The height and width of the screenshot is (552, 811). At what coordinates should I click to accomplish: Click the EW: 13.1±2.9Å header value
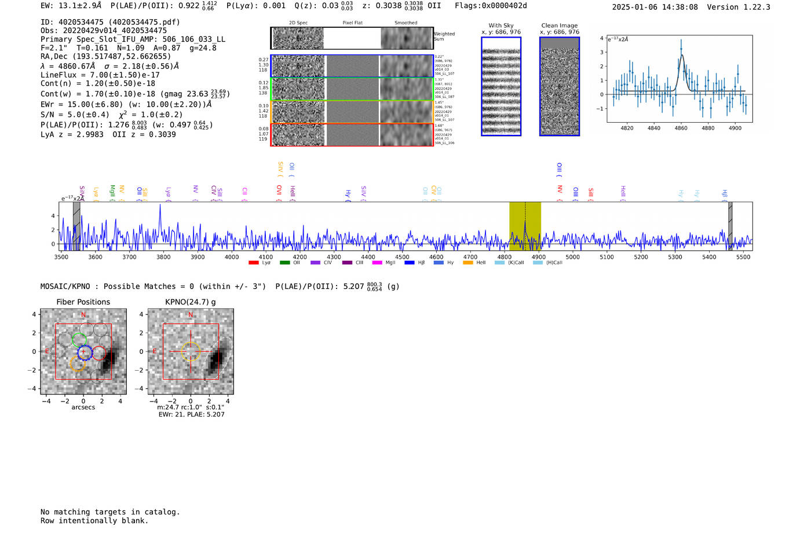[x=71, y=6]
